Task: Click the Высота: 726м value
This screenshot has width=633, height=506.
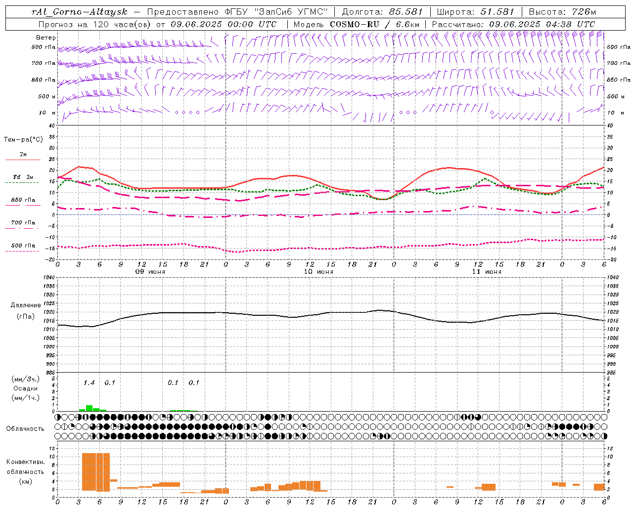Action: [x=562, y=12]
